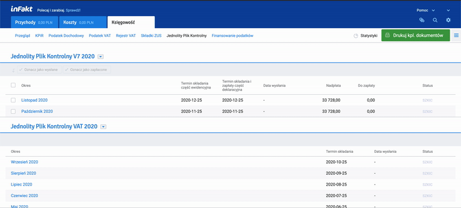Tick the Listopad 2020 checkbox
Viewport: 461px width, 208px height.
coord(13,100)
